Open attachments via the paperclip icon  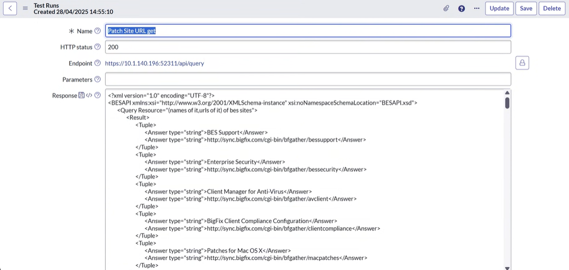click(446, 8)
